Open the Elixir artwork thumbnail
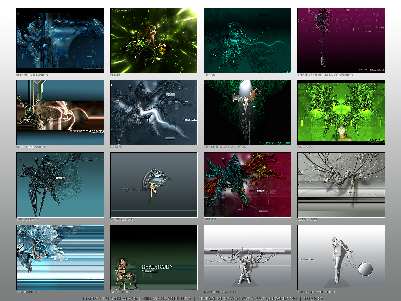This screenshot has width=401, height=301. click(x=154, y=40)
